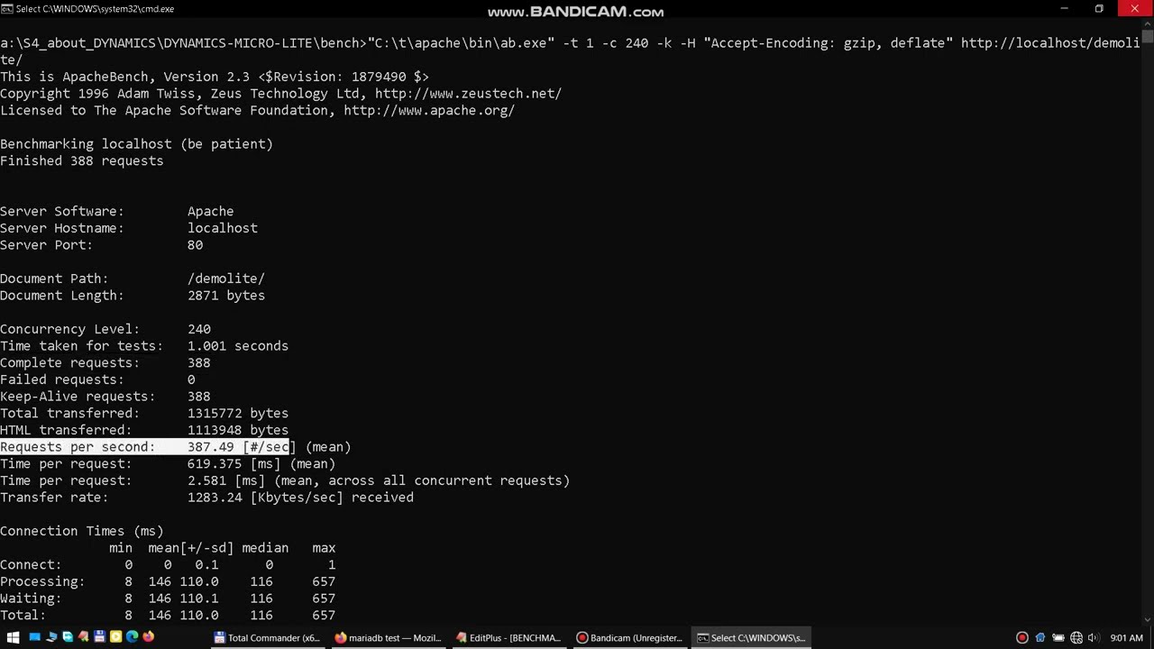Click Bandicam recording tray icon
Viewport: 1154px width, 649px height.
coord(1021,637)
